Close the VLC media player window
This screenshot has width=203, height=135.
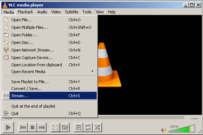point(198,5)
